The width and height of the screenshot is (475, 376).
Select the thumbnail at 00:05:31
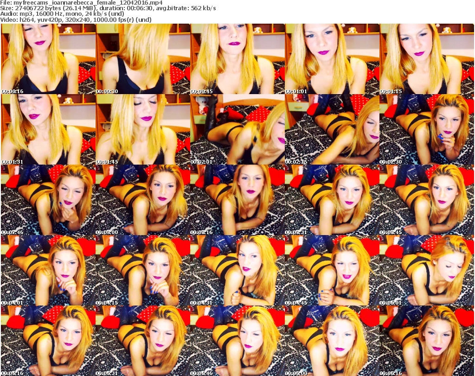click(x=143, y=341)
